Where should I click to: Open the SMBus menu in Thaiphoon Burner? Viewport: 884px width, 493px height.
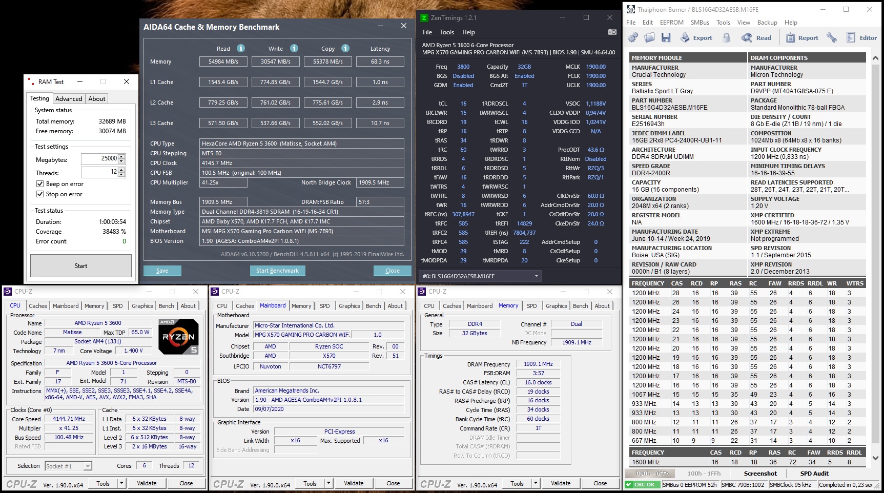pos(700,23)
